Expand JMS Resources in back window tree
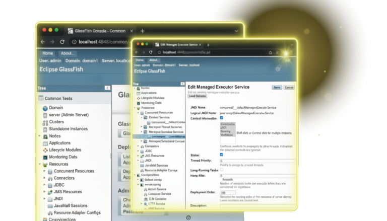This screenshot has height=221, width=387. (x=44, y=192)
